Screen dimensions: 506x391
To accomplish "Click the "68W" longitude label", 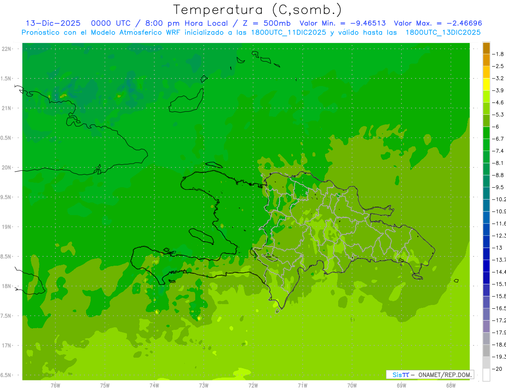I will coord(450,386).
